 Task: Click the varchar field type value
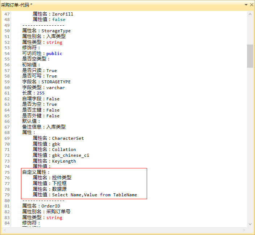55,88
